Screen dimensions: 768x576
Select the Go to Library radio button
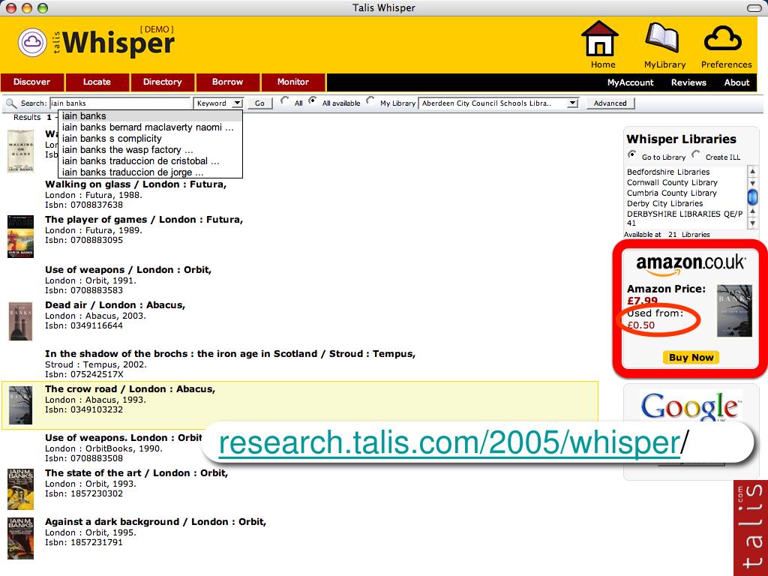point(632,154)
